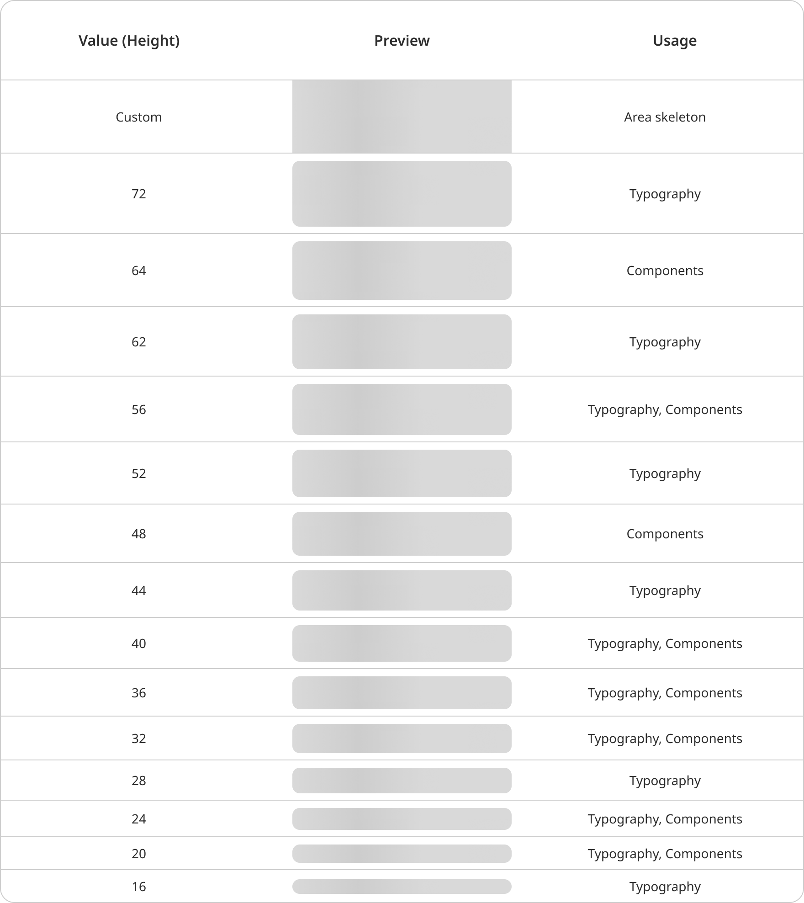Click the 'Custom' value cell
Screen dimensions: 804x903
(138, 117)
